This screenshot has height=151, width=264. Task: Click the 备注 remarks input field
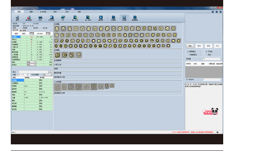pos(33,72)
